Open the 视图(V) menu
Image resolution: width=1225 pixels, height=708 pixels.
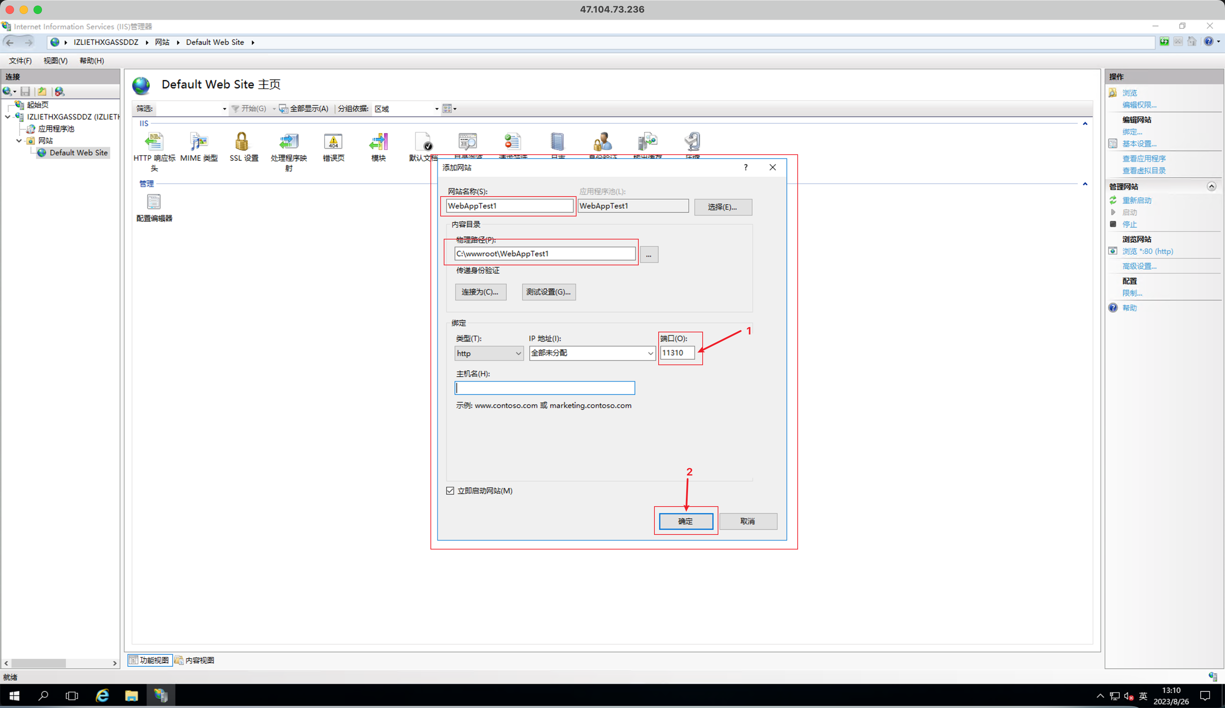[55, 61]
